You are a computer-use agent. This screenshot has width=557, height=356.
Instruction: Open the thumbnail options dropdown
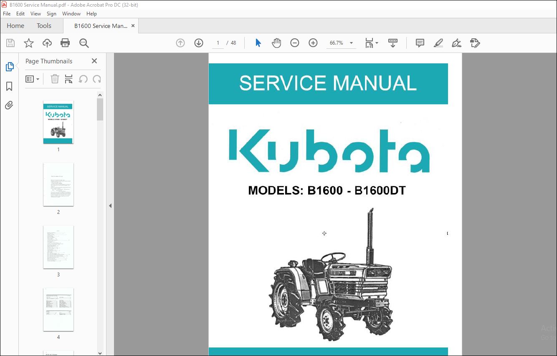(x=33, y=79)
